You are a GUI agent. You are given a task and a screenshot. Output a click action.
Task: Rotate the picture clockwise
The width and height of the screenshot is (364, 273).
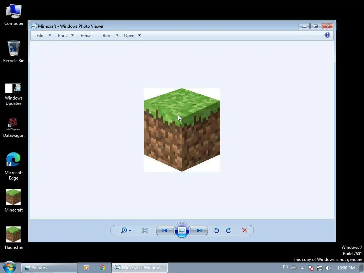pos(229,230)
